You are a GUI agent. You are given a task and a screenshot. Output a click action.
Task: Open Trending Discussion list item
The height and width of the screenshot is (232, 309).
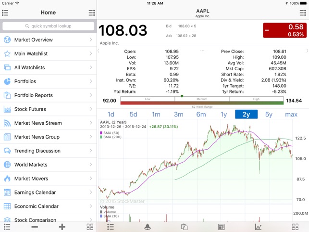click(x=48, y=151)
